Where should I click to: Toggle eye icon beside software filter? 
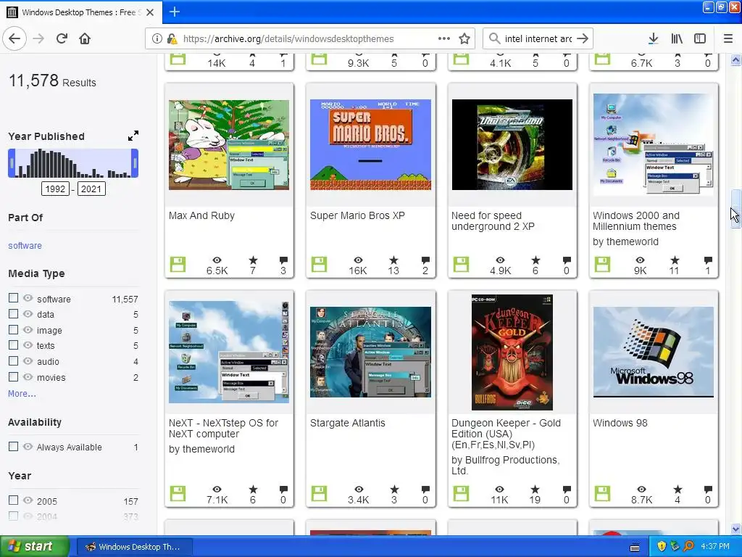[28, 298]
